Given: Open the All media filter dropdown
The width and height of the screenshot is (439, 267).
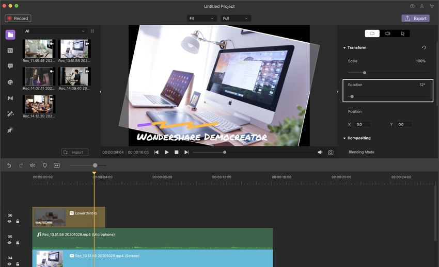Looking at the screenshot, I should coord(55,31).
